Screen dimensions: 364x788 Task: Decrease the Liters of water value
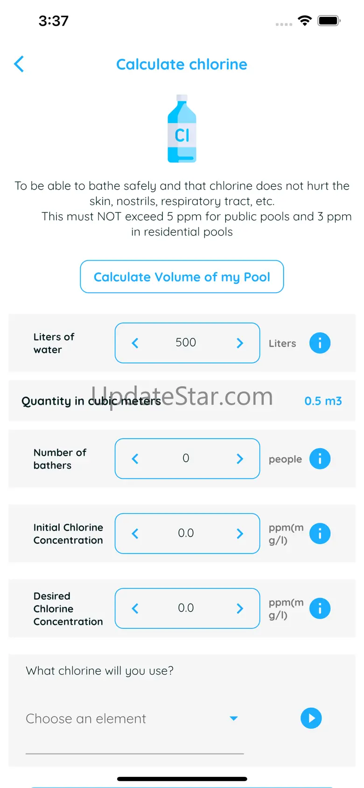click(135, 343)
